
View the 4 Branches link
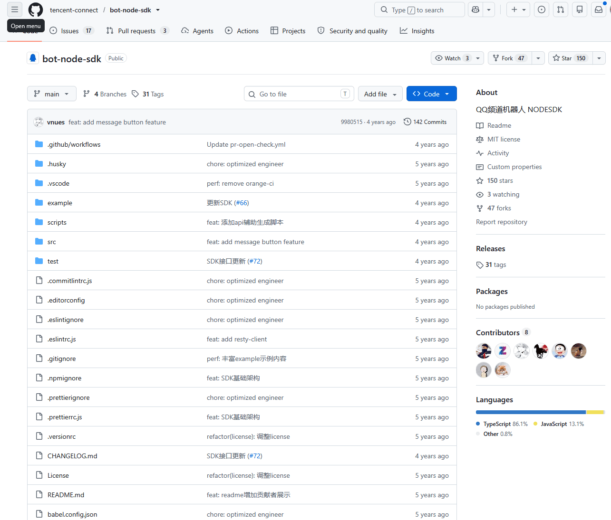click(105, 94)
